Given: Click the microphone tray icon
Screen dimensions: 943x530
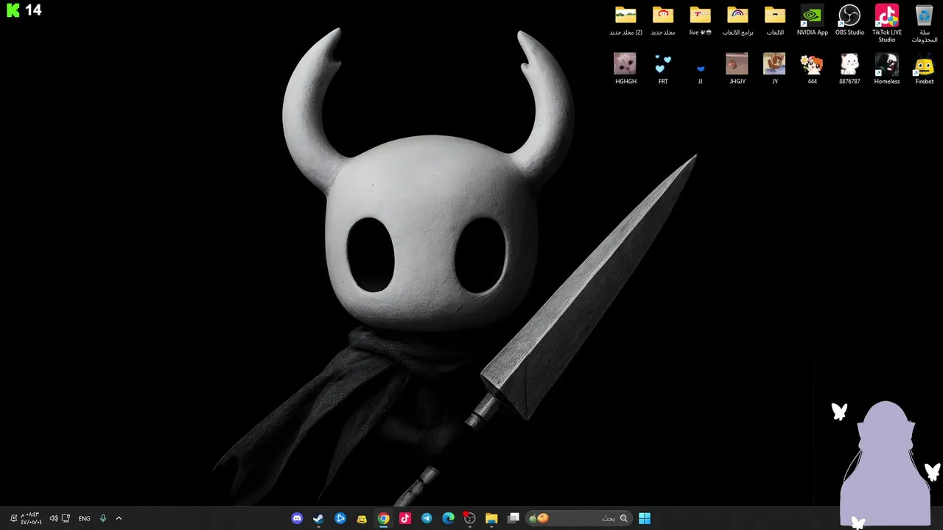Looking at the screenshot, I should click(x=103, y=518).
